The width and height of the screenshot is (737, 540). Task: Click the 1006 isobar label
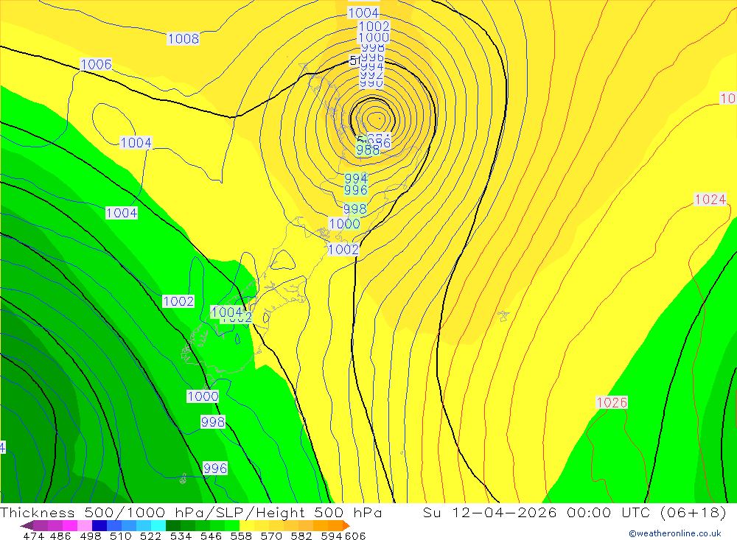(96, 64)
